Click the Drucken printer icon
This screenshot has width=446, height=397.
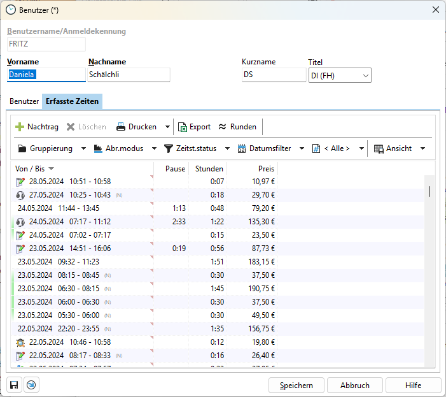pos(121,127)
